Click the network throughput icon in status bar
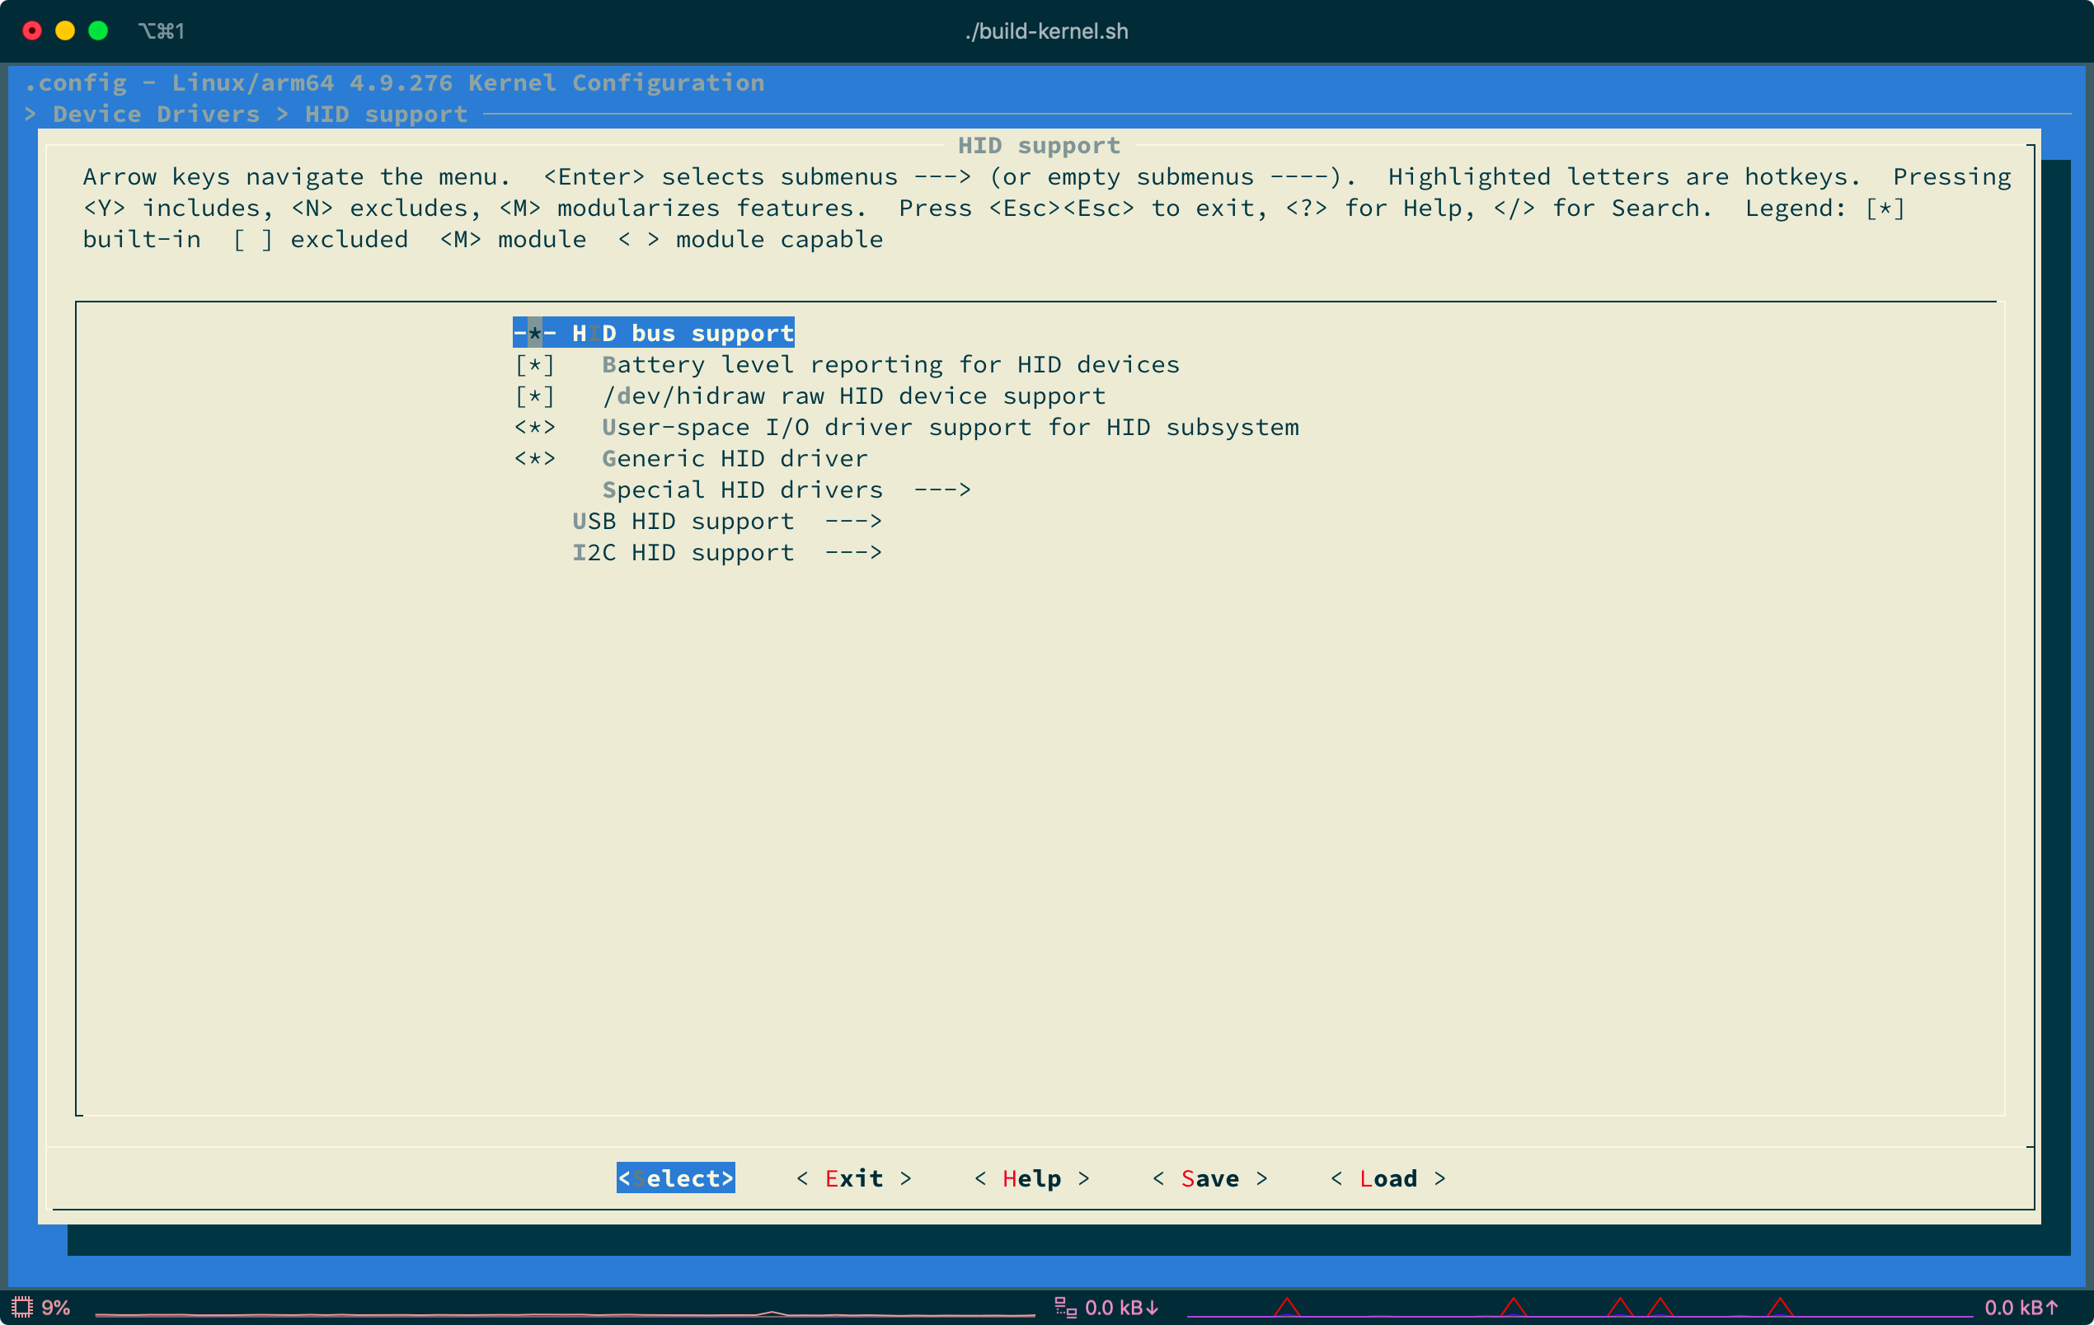Screen dimensions: 2094x1325 pos(1064,1306)
